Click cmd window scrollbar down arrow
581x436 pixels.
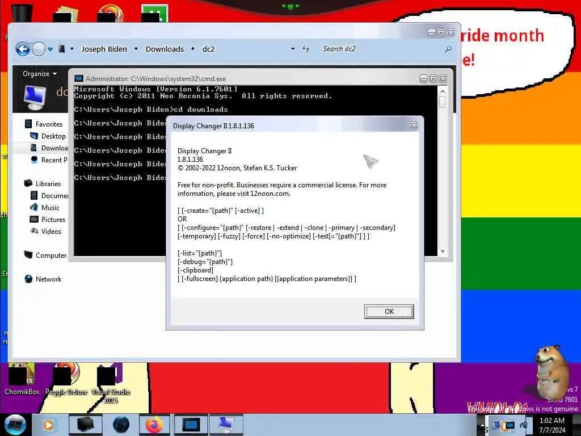tap(443, 251)
